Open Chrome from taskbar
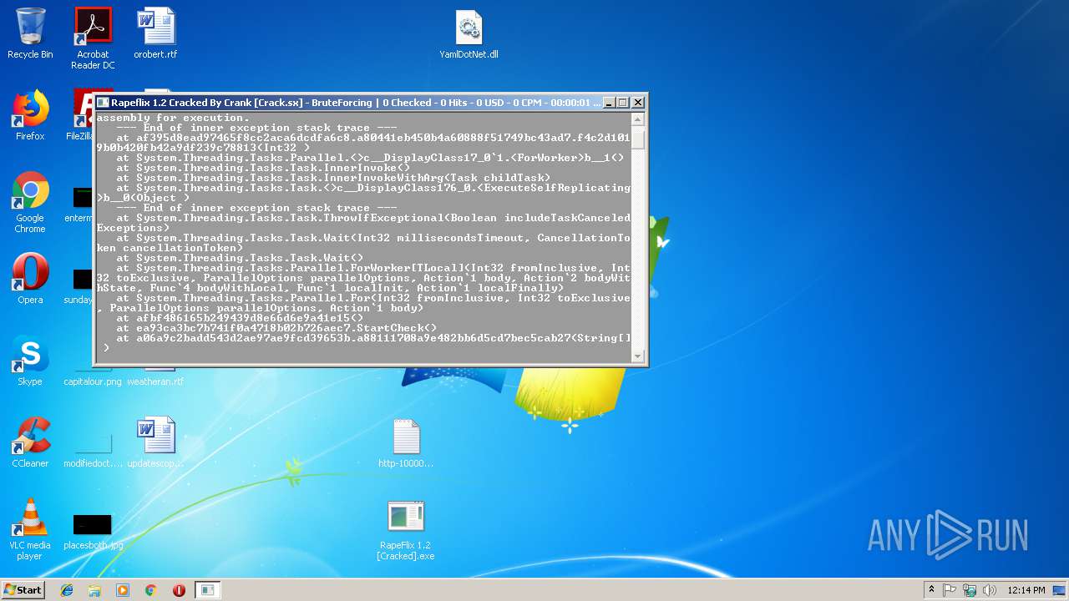 pos(151,590)
